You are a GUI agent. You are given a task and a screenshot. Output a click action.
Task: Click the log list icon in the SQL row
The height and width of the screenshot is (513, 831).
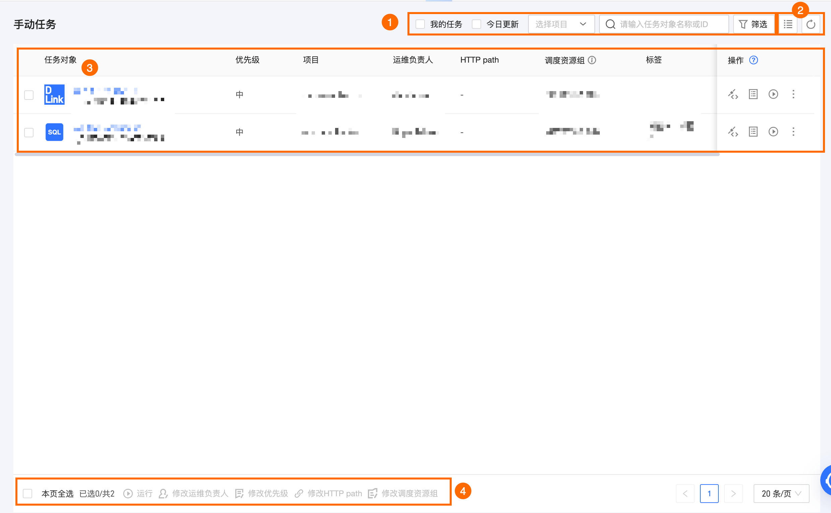[x=753, y=132]
